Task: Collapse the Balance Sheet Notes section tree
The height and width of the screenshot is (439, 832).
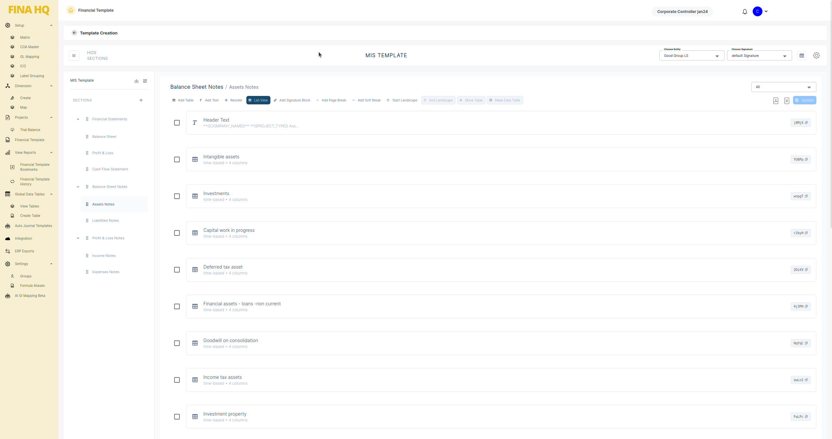Action: [78, 187]
